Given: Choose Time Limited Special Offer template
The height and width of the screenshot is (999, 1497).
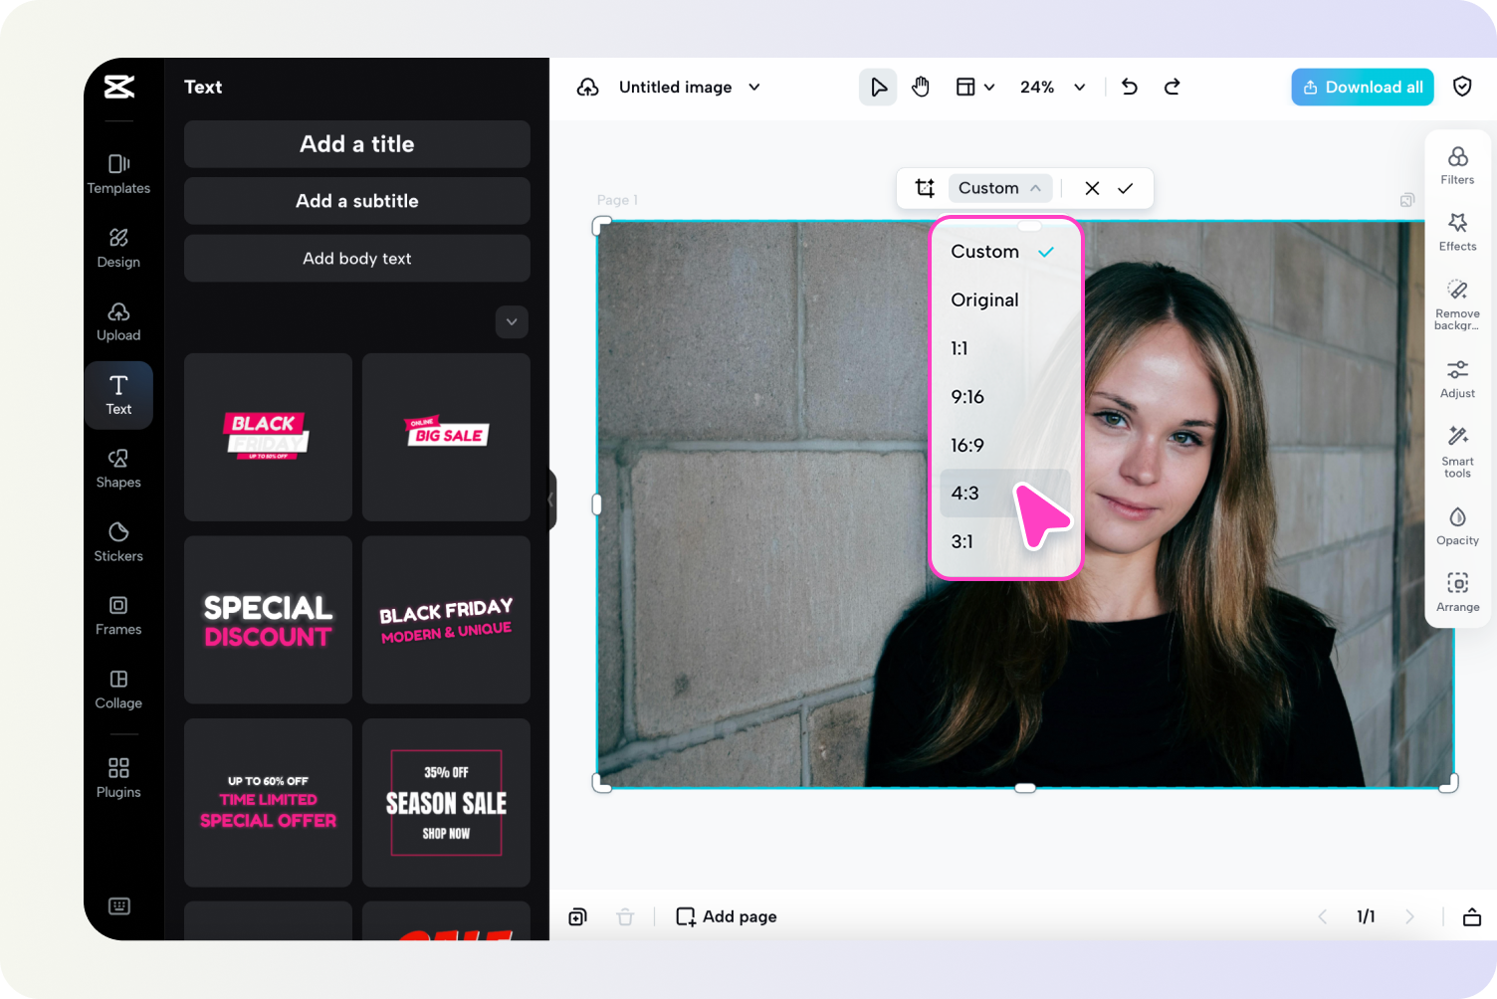Looking at the screenshot, I should [268, 803].
